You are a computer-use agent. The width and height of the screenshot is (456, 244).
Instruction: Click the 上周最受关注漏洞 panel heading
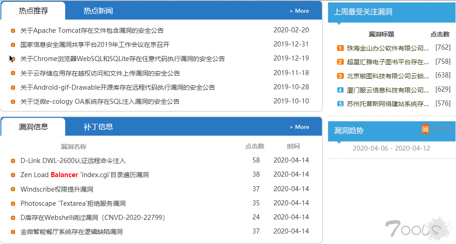tap(363, 12)
